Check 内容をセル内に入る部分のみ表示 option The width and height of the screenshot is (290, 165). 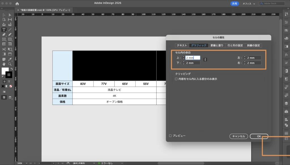tap(176, 79)
